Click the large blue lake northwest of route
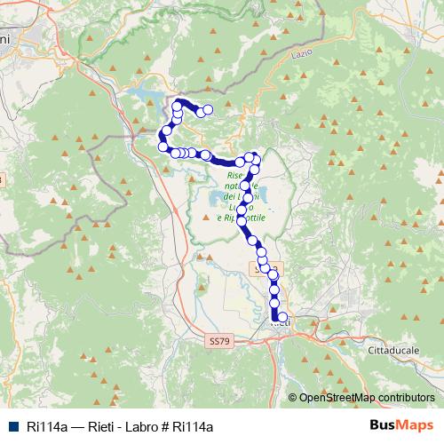Viewport: 444px width, 444px height. (x=147, y=95)
